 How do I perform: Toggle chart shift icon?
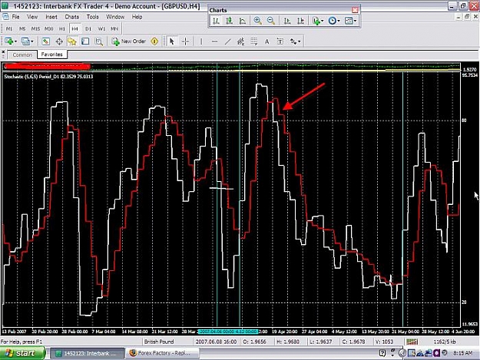tap(300, 21)
